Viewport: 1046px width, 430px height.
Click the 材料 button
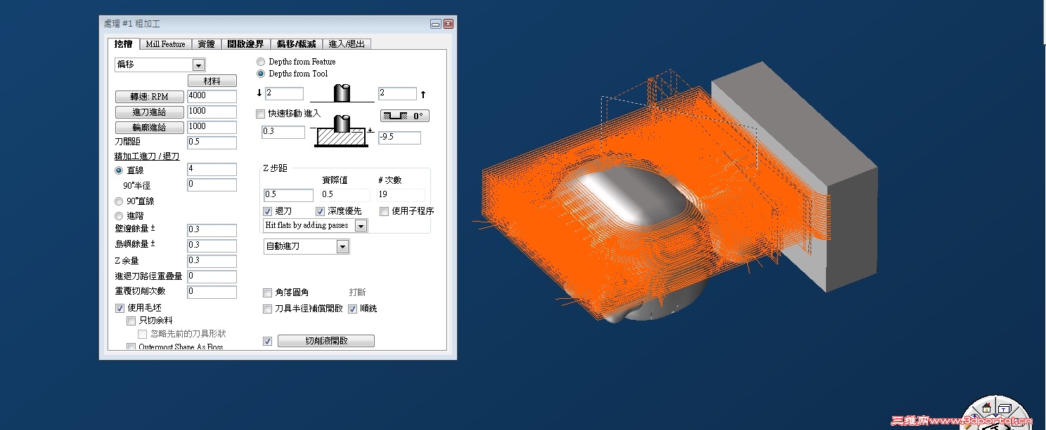212,81
